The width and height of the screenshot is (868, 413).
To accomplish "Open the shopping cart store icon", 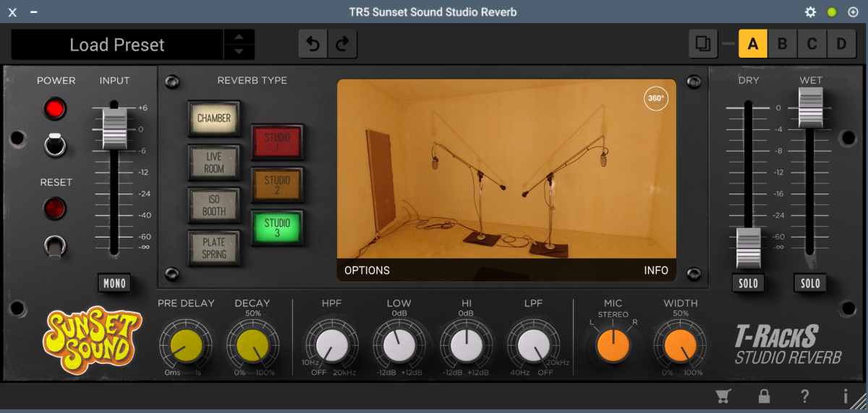I will click(x=722, y=396).
